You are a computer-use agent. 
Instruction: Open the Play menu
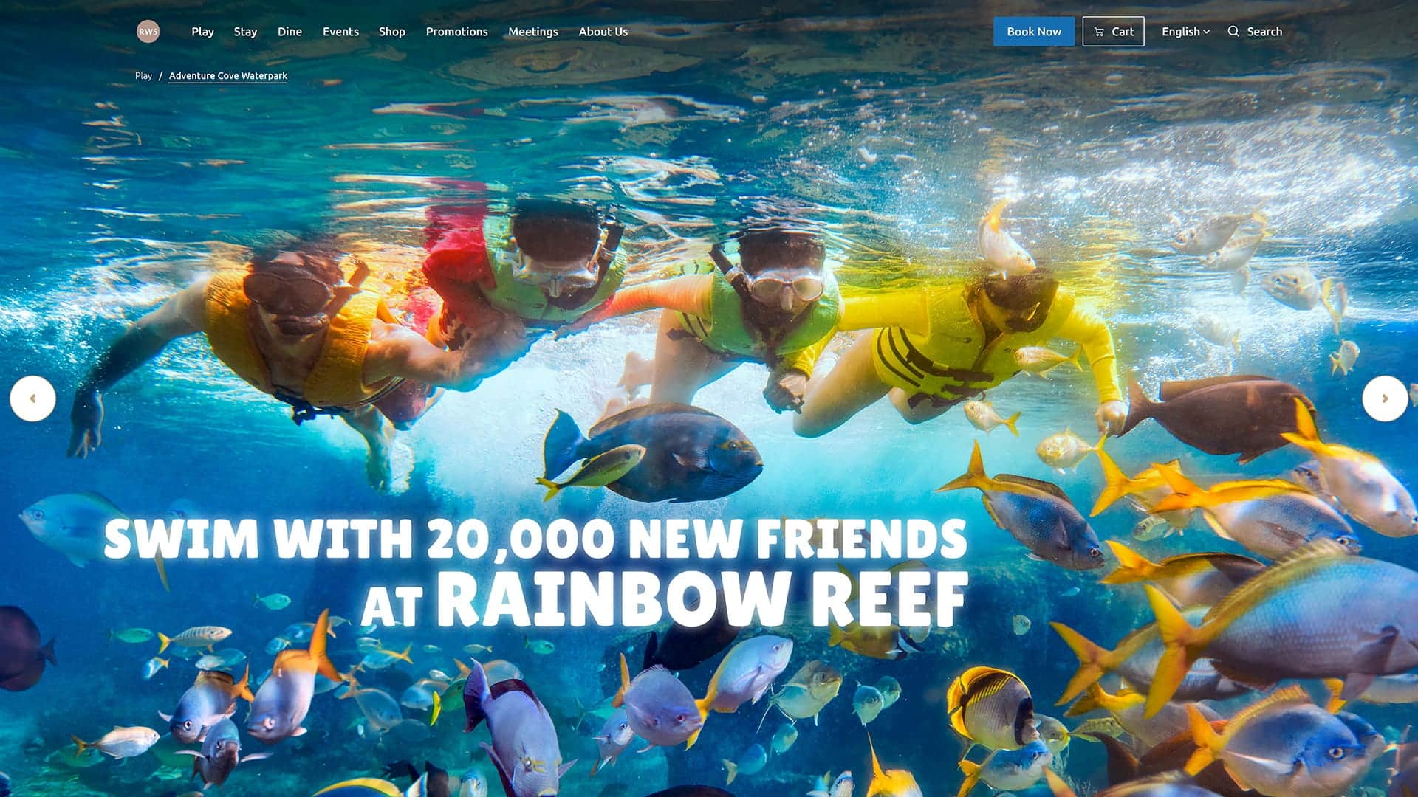(202, 32)
